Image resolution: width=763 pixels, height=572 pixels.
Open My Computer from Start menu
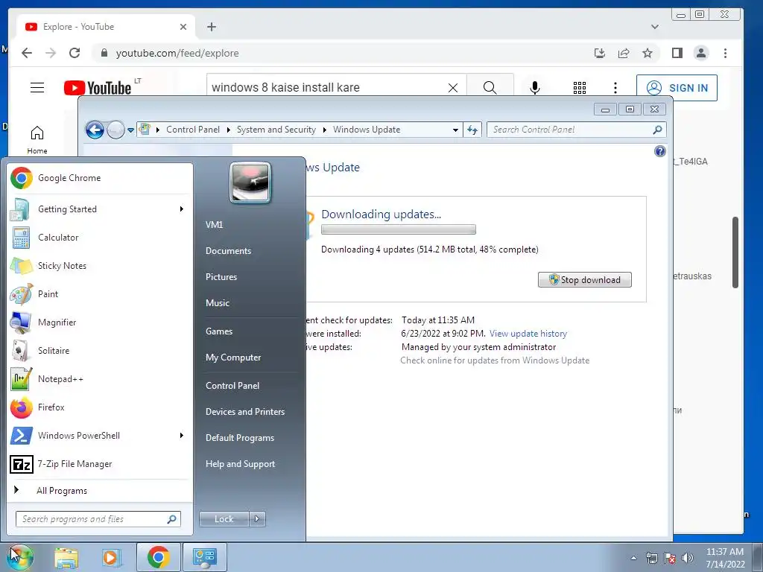[x=233, y=357]
